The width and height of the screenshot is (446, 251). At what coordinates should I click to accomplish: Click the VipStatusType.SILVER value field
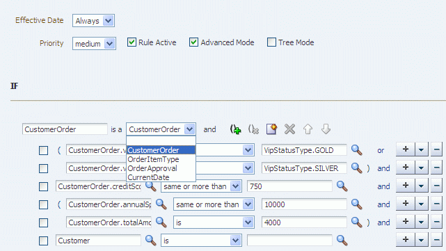coord(304,168)
